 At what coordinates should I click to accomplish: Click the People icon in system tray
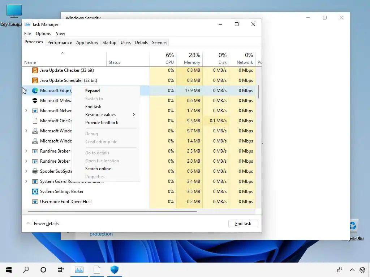pyautogui.click(x=339, y=270)
